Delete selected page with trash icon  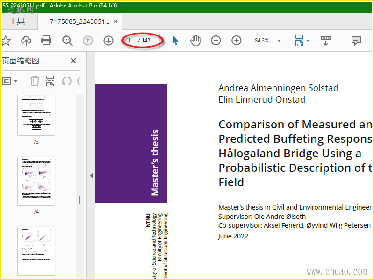35,81
